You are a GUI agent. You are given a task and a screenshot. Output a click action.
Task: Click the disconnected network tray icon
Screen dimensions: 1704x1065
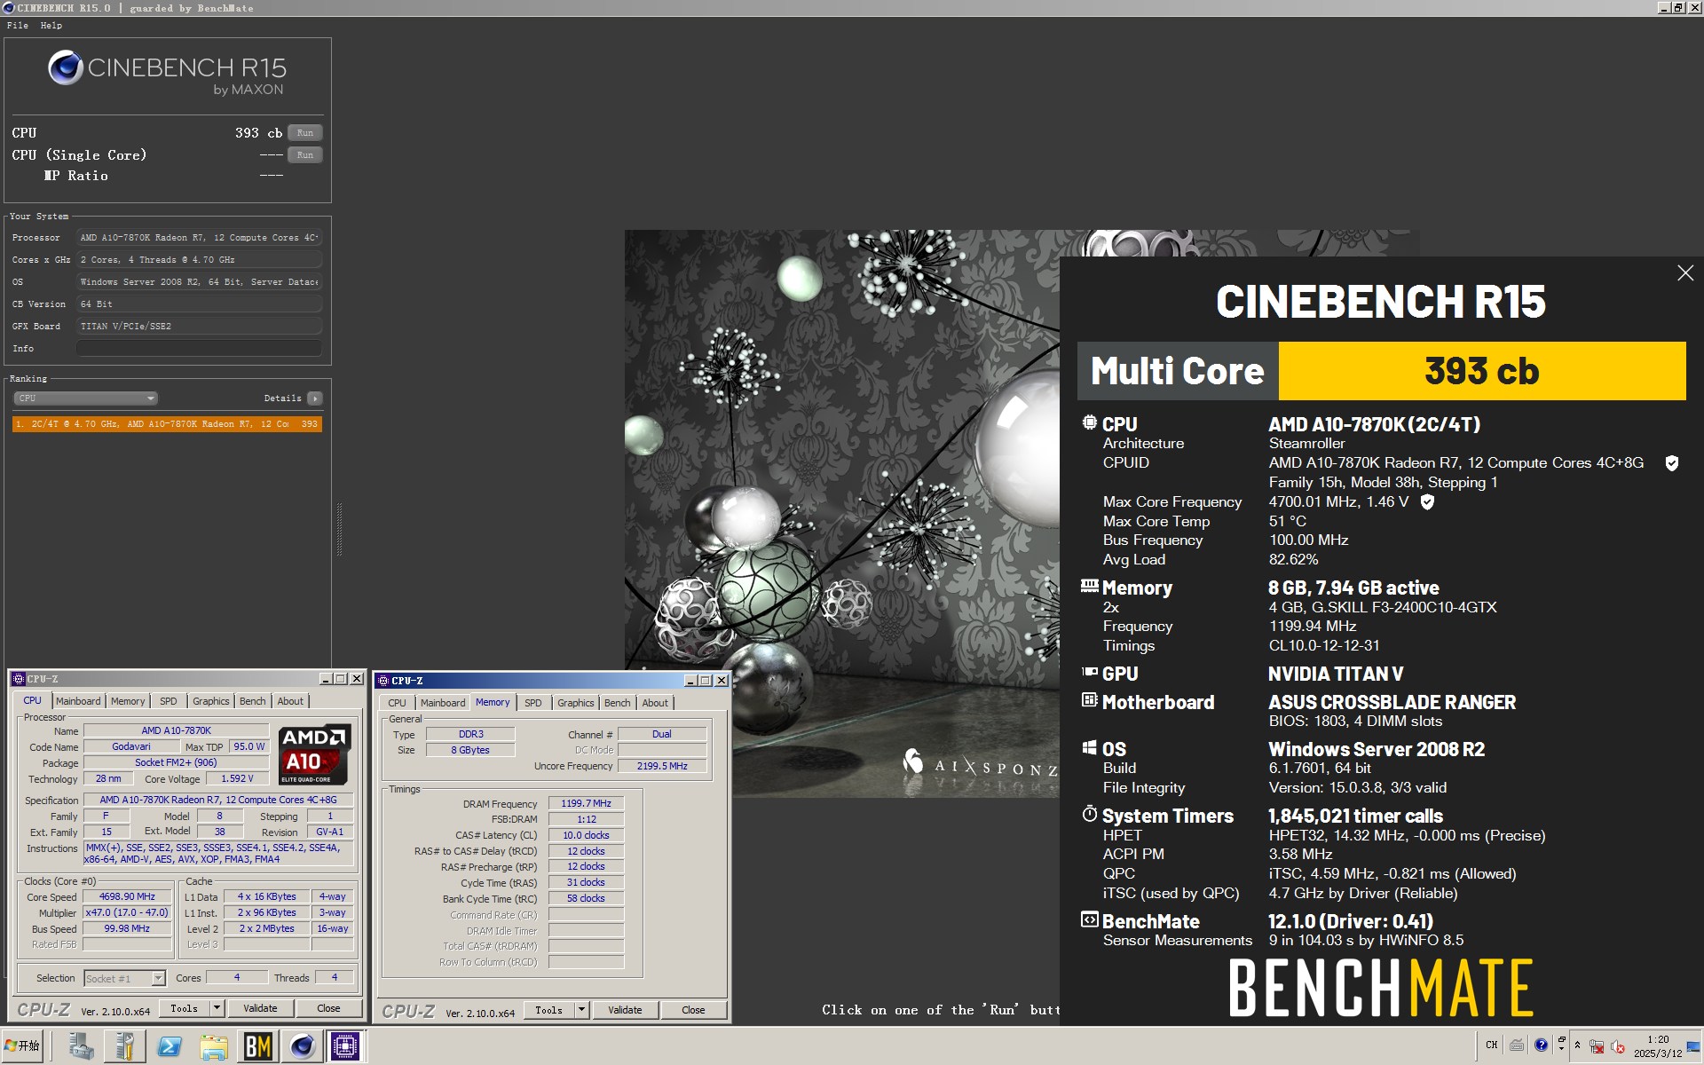[x=1597, y=1047]
